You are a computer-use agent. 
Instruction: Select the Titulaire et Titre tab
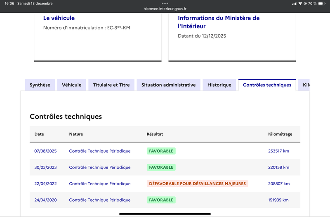(x=111, y=85)
